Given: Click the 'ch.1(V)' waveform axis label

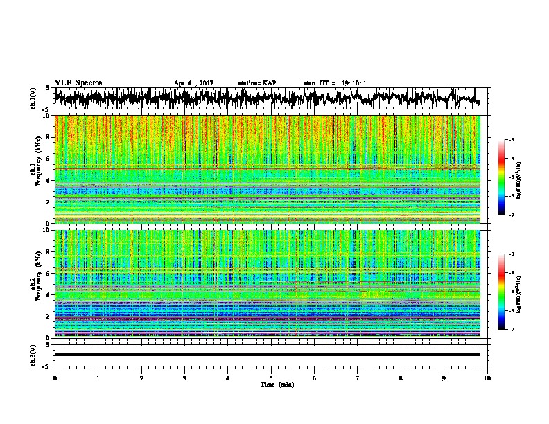Looking at the screenshot, I should click(x=33, y=98).
